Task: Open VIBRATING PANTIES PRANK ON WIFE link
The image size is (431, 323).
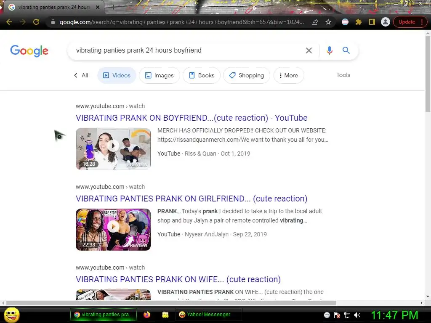Action: pyautogui.click(x=178, y=279)
